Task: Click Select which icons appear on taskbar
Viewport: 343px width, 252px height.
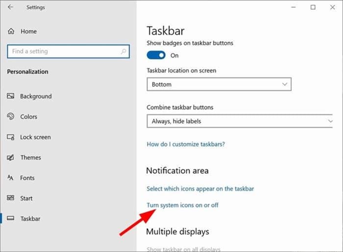Action: tap(200, 189)
